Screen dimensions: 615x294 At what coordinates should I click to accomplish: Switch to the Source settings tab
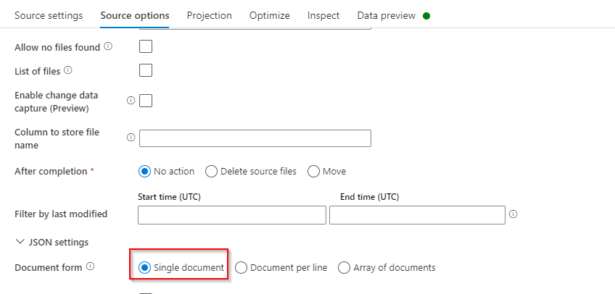coord(49,16)
